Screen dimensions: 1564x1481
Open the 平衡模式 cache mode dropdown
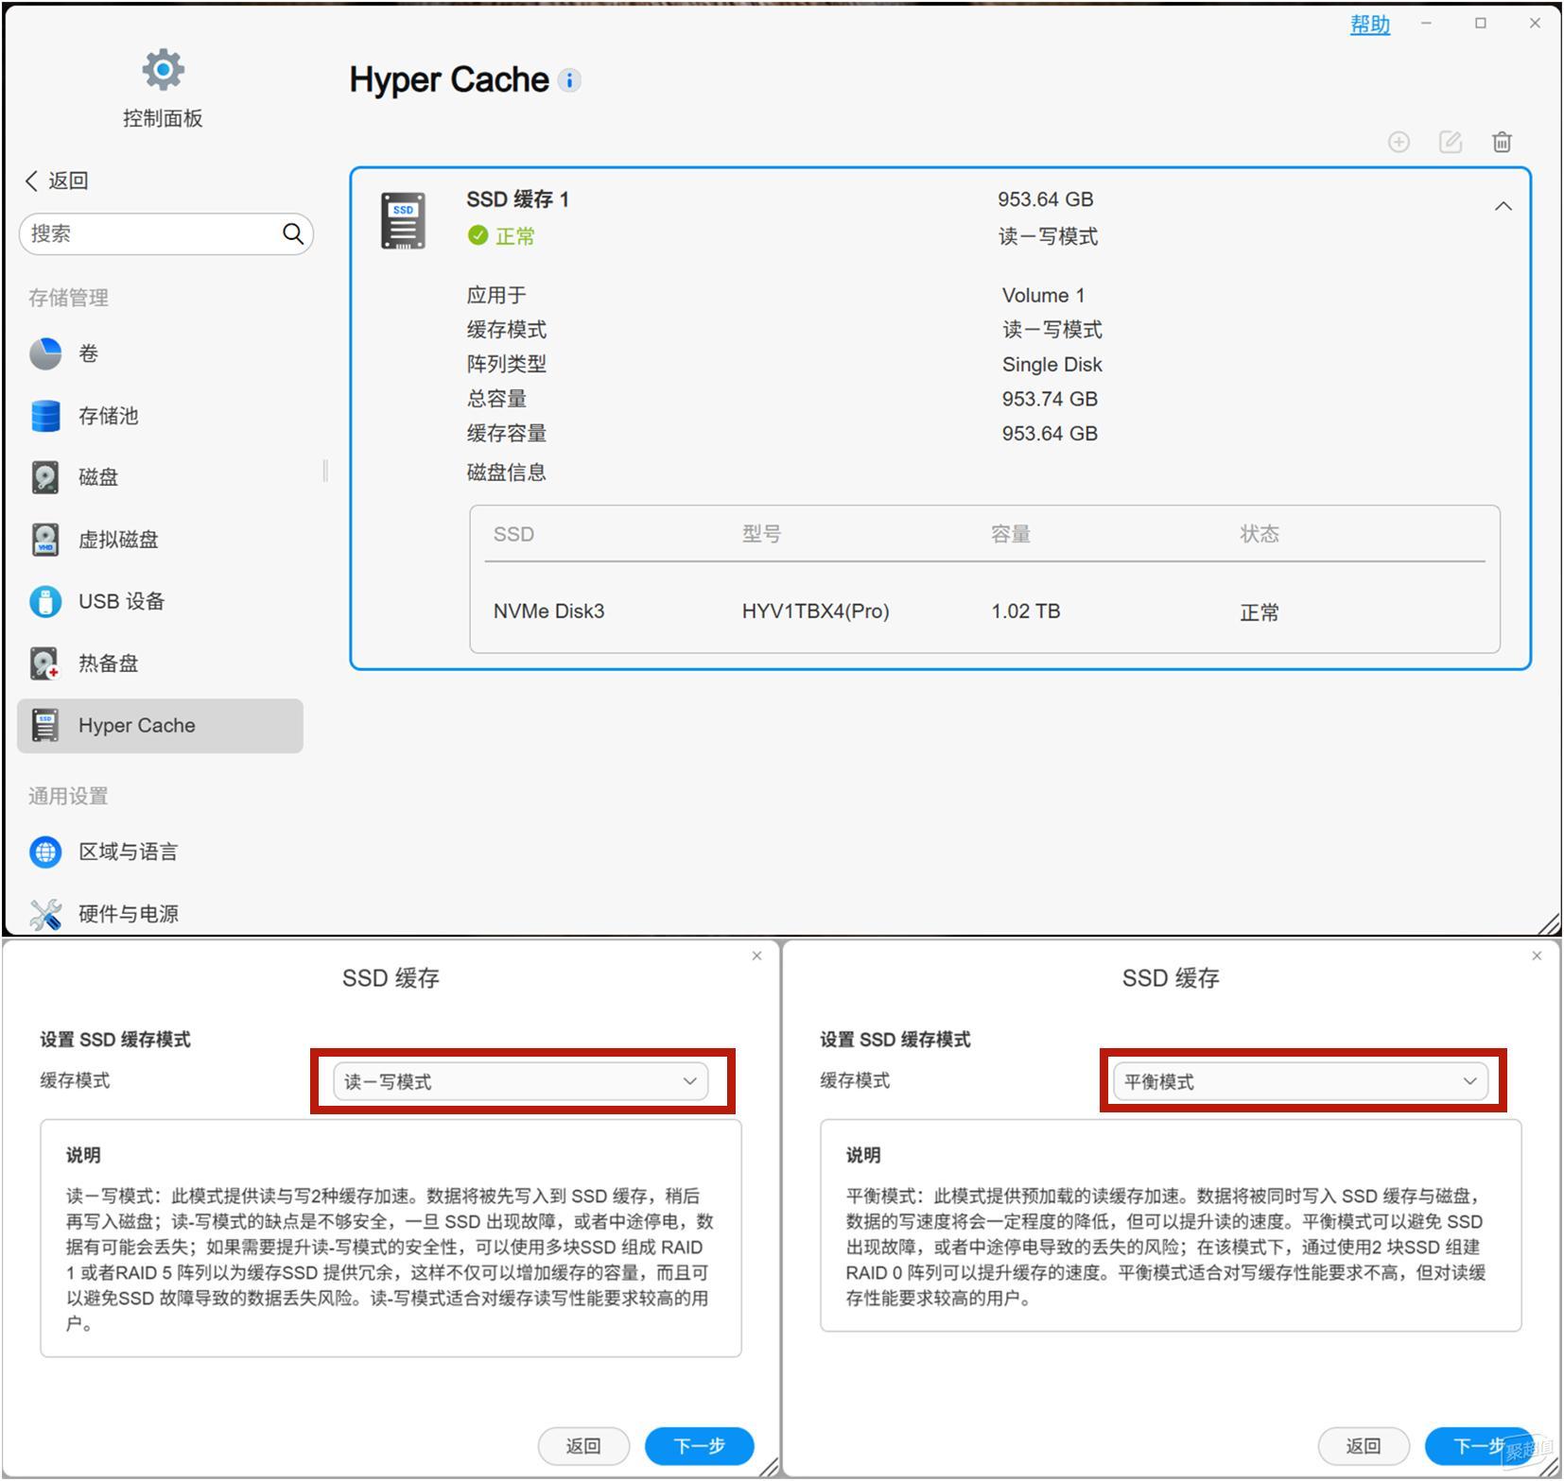(1300, 1081)
